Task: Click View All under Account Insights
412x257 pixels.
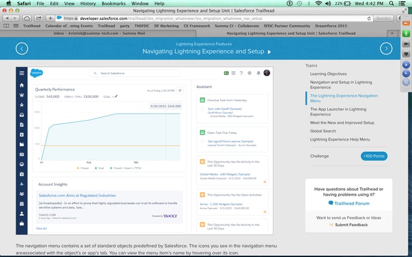Action: click(42, 228)
